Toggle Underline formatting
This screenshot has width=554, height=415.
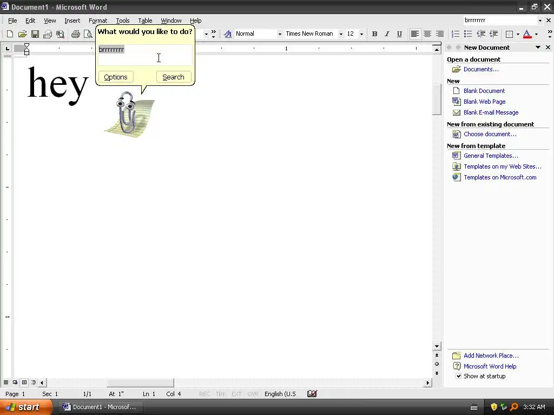399,34
